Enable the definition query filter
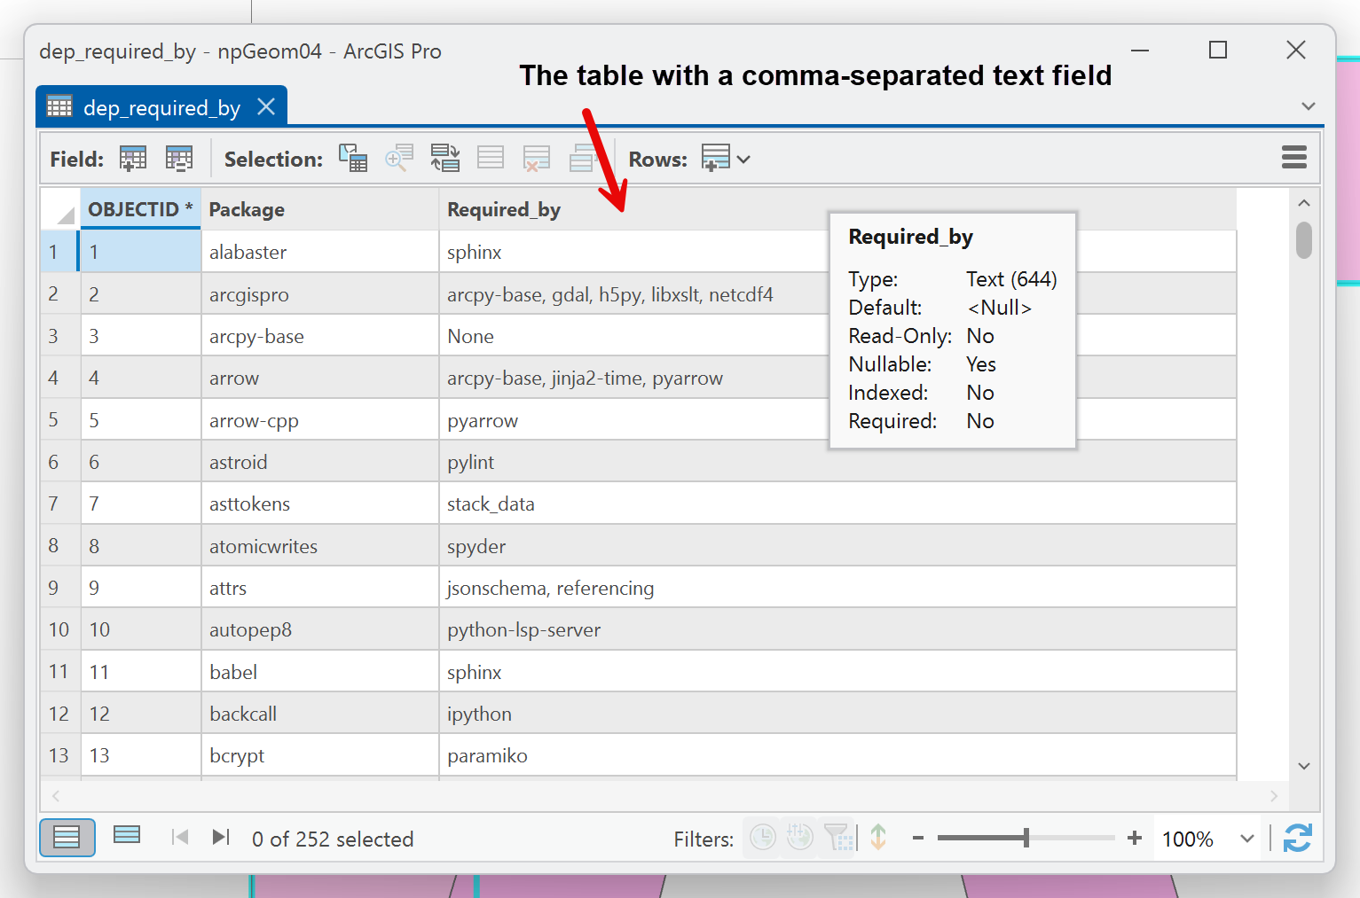Image resolution: width=1360 pixels, height=898 pixels. click(837, 837)
